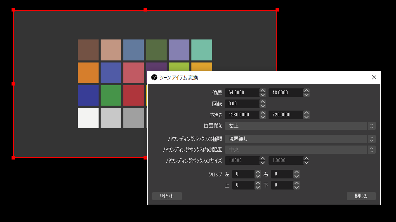Click the top-right red resize handle
This screenshot has height=222, width=396.
pyautogui.click(x=277, y=10)
